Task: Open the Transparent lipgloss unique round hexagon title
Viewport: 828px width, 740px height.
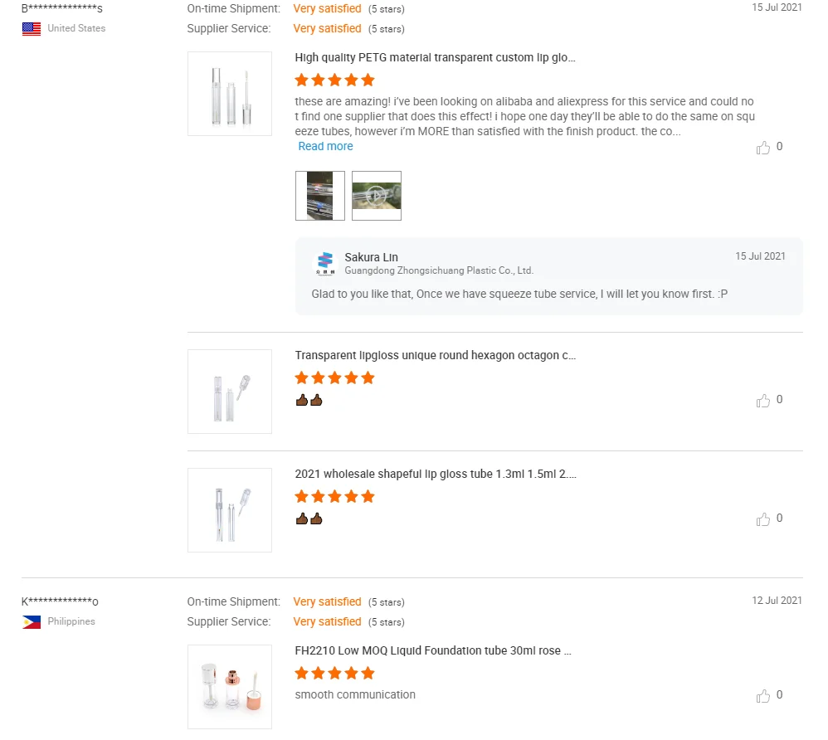Action: [435, 355]
